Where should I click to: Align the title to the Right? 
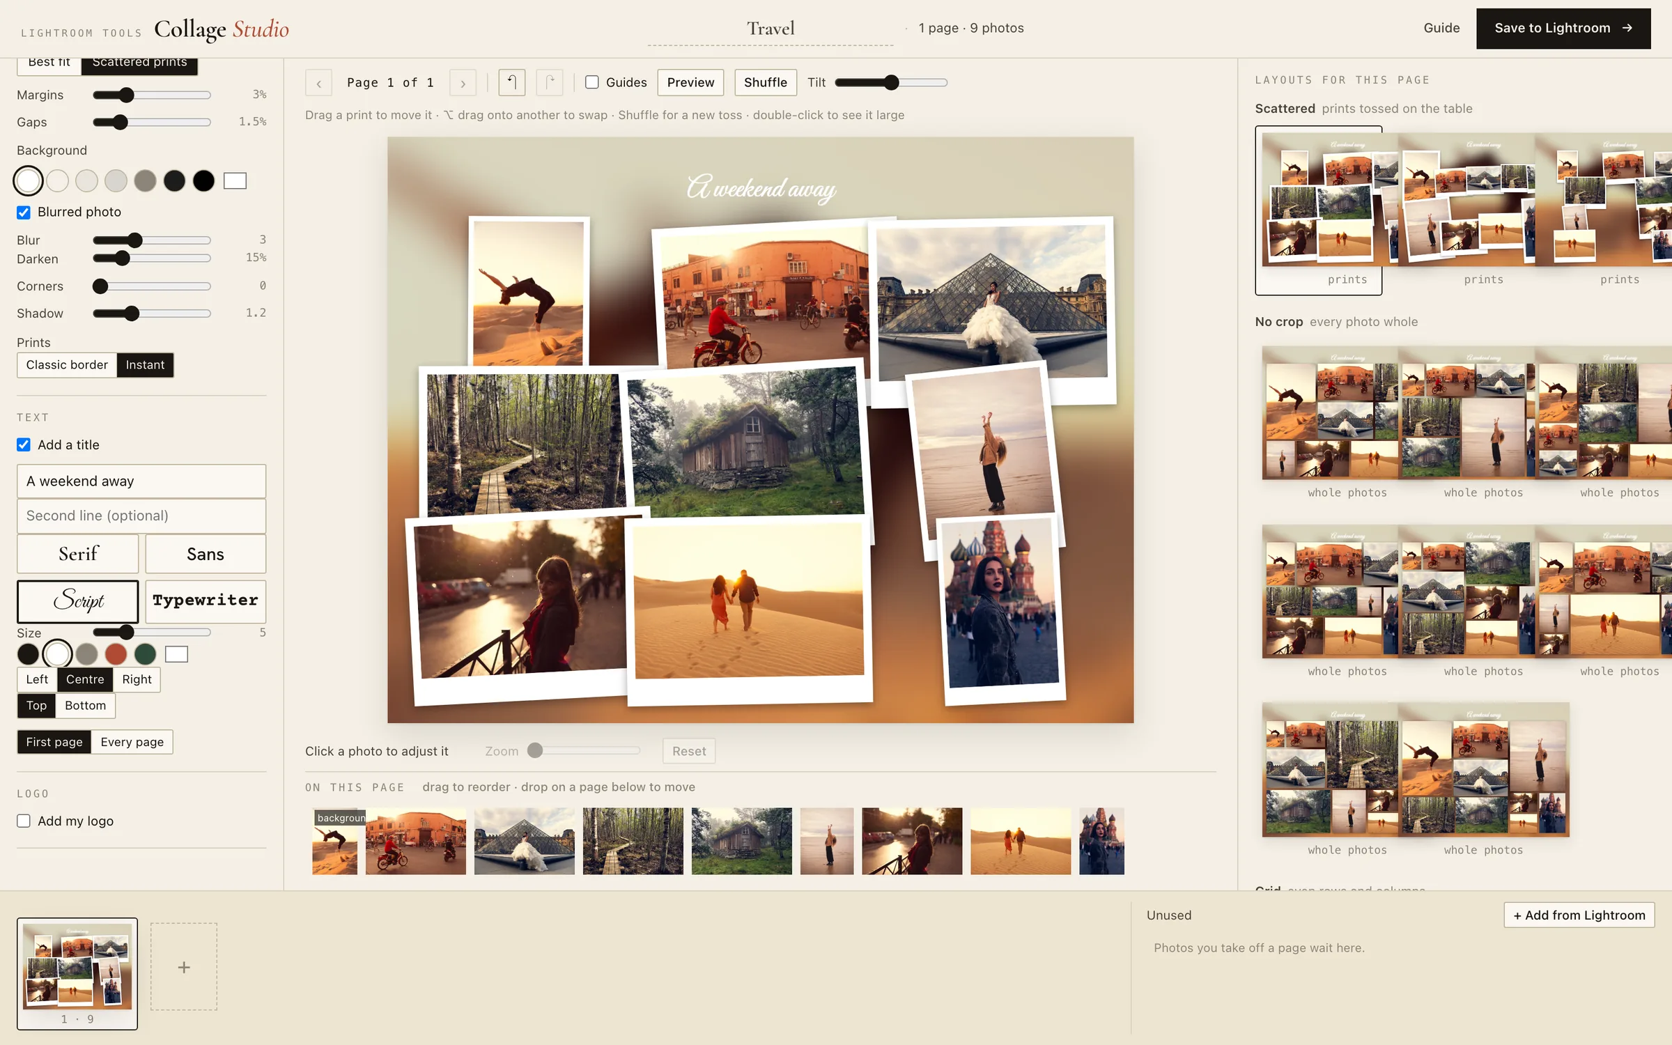(137, 679)
